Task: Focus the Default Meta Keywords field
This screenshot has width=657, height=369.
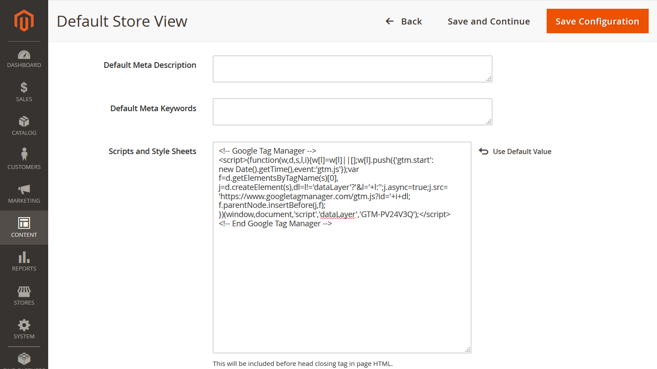Action: pos(352,112)
